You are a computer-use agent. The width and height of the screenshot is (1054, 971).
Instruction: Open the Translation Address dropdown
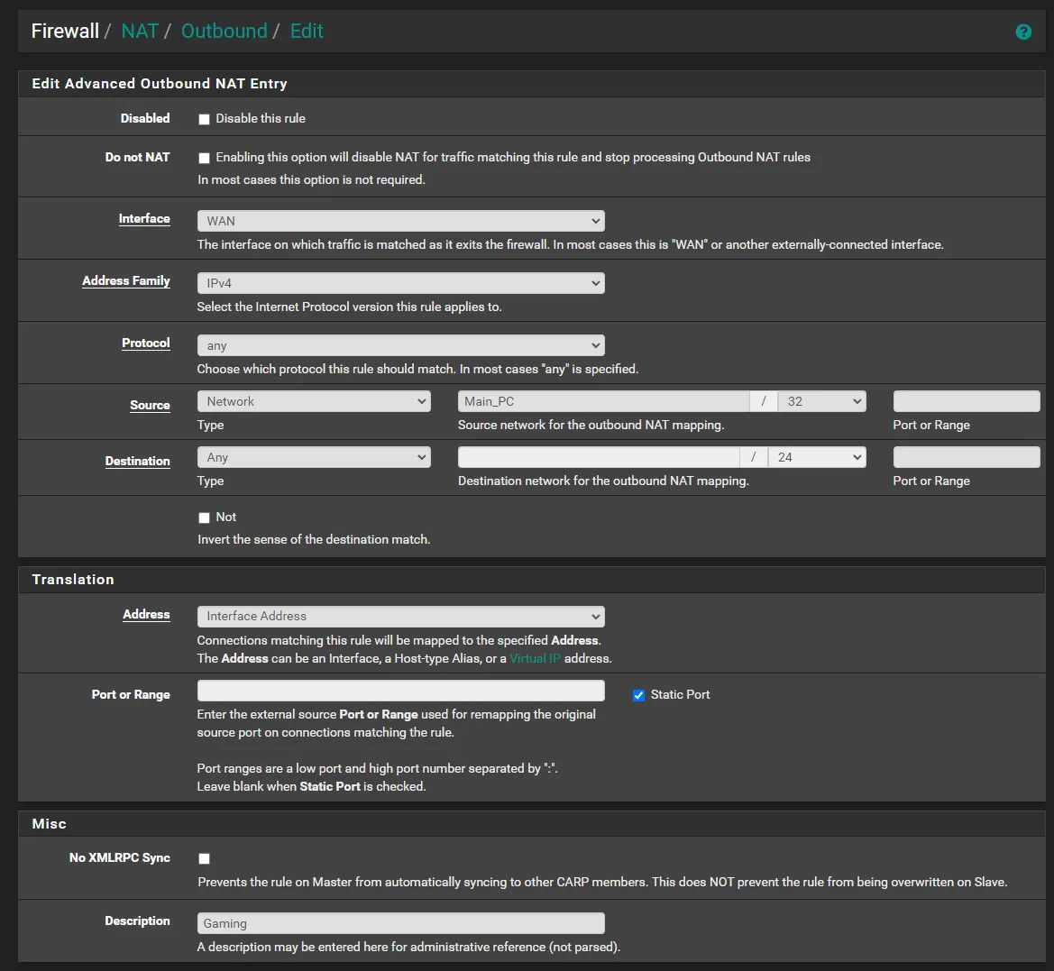tap(400, 617)
